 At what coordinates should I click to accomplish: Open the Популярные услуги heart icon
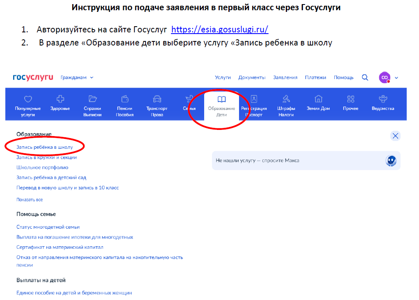[28, 99]
